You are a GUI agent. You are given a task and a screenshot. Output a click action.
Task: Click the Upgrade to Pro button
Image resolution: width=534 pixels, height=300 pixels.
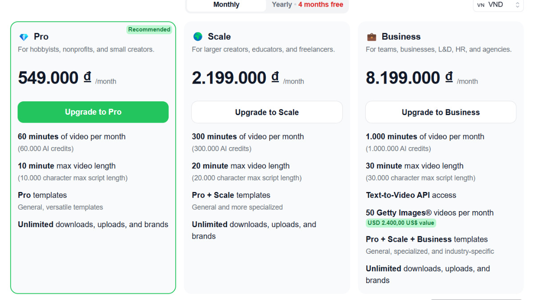(93, 112)
